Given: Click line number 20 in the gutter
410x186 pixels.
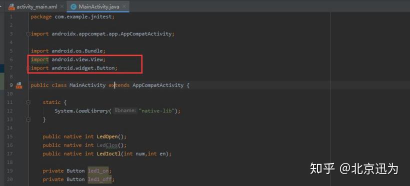Looking at the screenshot, I should point(9,179).
